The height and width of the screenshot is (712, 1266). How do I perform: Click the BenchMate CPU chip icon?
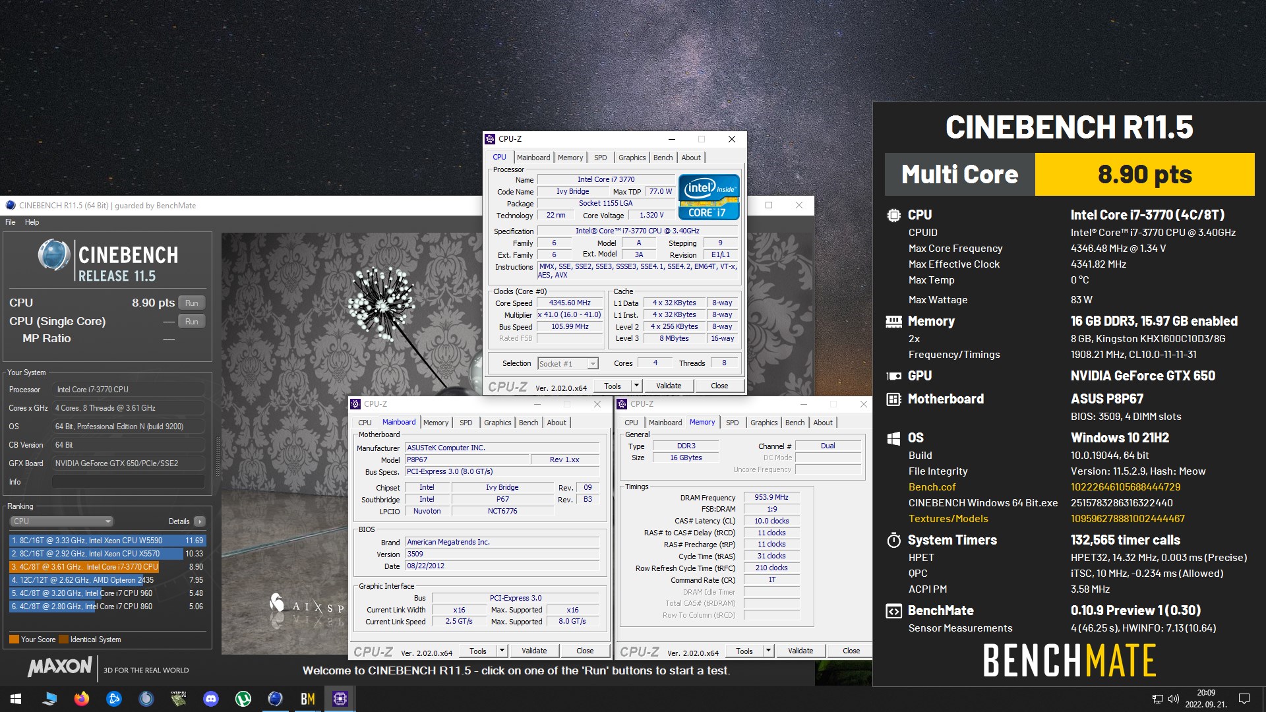click(x=893, y=215)
